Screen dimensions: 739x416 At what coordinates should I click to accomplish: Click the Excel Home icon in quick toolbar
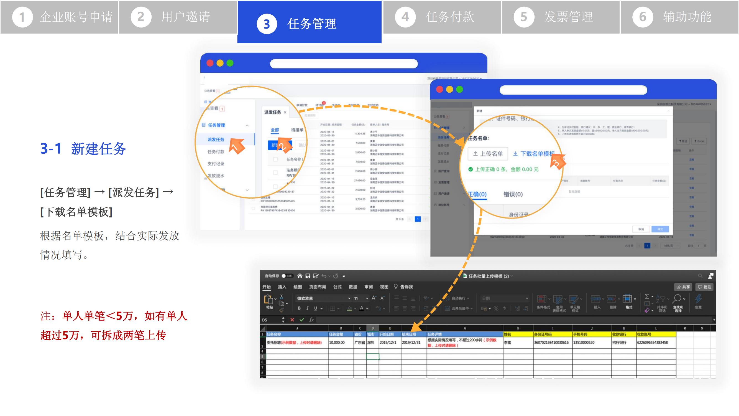pyautogui.click(x=300, y=276)
